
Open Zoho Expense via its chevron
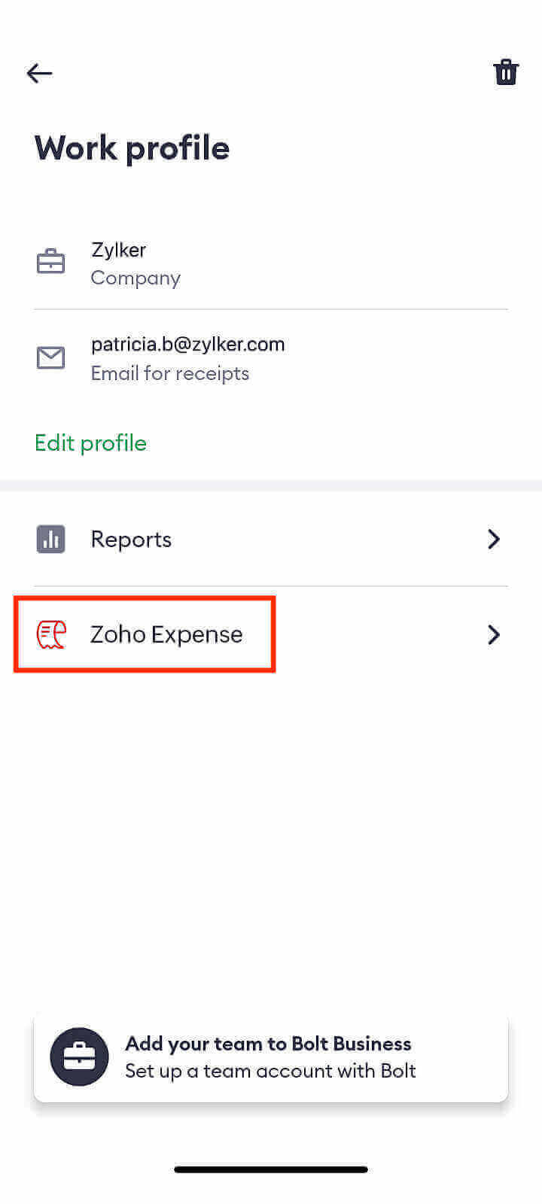[493, 634]
